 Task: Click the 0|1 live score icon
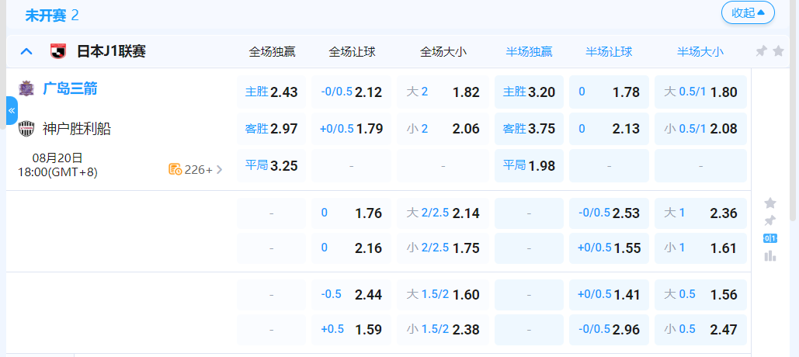pos(770,238)
